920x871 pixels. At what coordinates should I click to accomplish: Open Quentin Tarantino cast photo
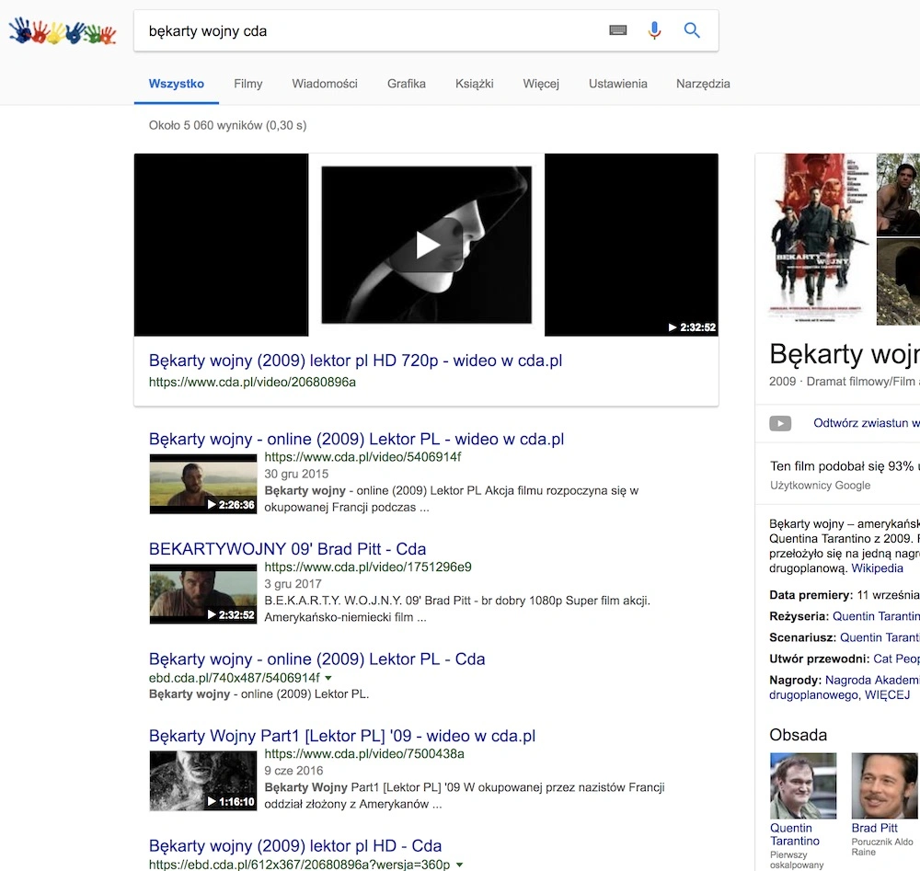click(x=802, y=785)
